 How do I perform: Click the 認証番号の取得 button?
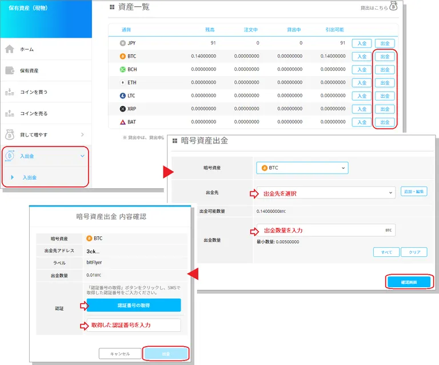[x=134, y=306]
